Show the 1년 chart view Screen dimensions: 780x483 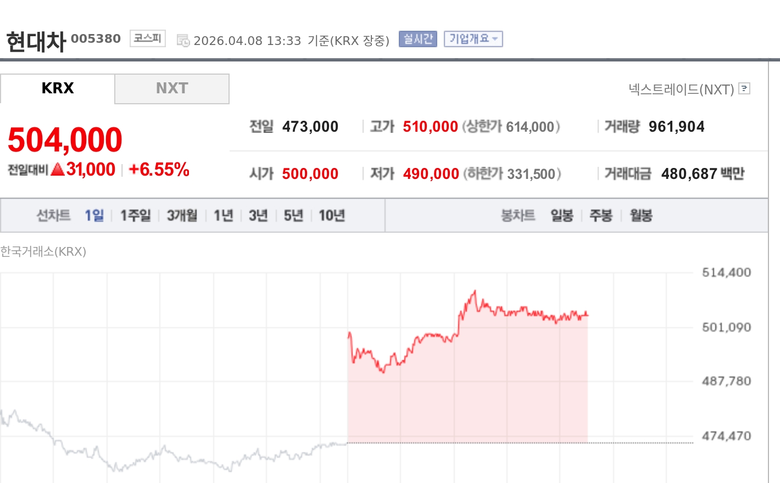(x=222, y=215)
